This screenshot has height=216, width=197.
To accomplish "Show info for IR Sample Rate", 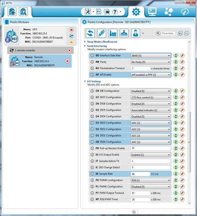I will 92,174.
